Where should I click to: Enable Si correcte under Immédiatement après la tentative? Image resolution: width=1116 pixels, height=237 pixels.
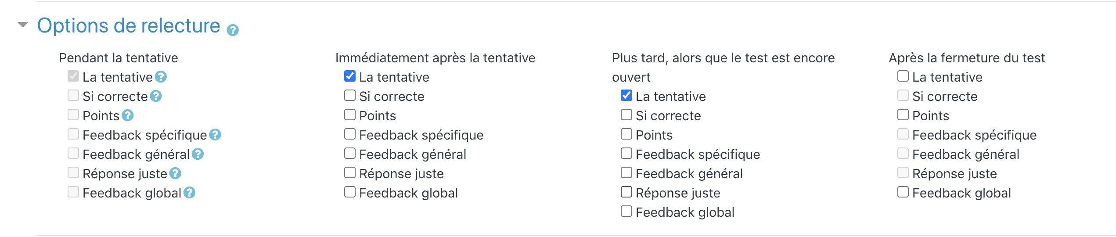click(x=350, y=96)
